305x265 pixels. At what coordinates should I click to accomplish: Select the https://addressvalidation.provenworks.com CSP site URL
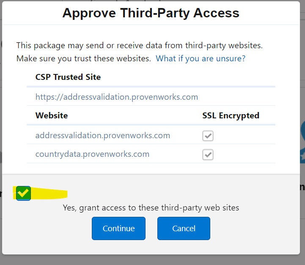pos(117,97)
